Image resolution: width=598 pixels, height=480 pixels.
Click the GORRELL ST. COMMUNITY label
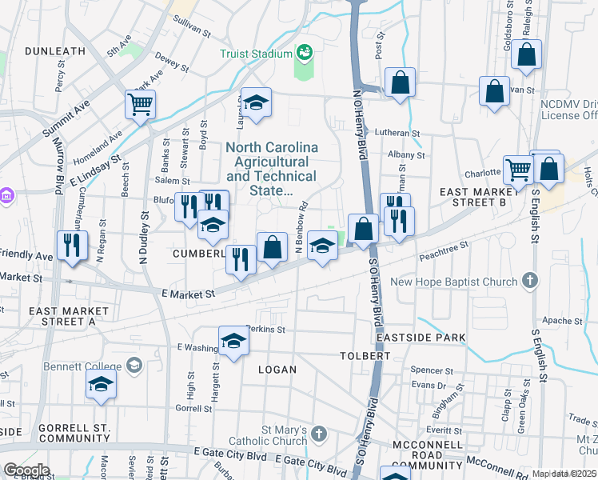click(75, 434)
